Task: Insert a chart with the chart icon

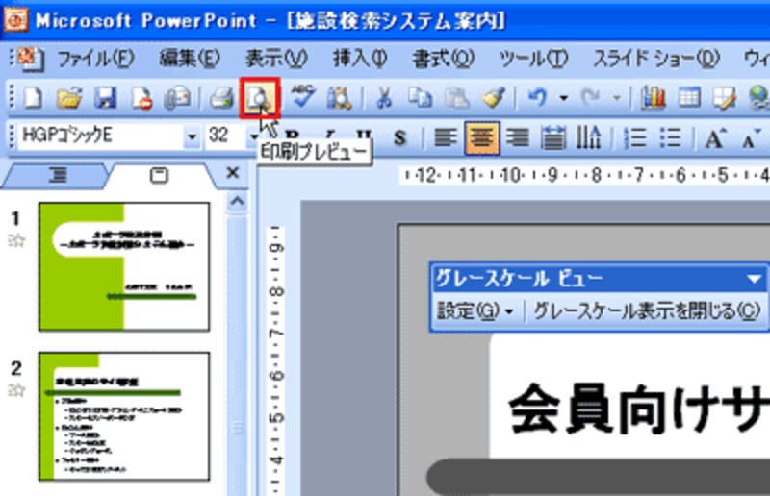Action: coord(653,98)
